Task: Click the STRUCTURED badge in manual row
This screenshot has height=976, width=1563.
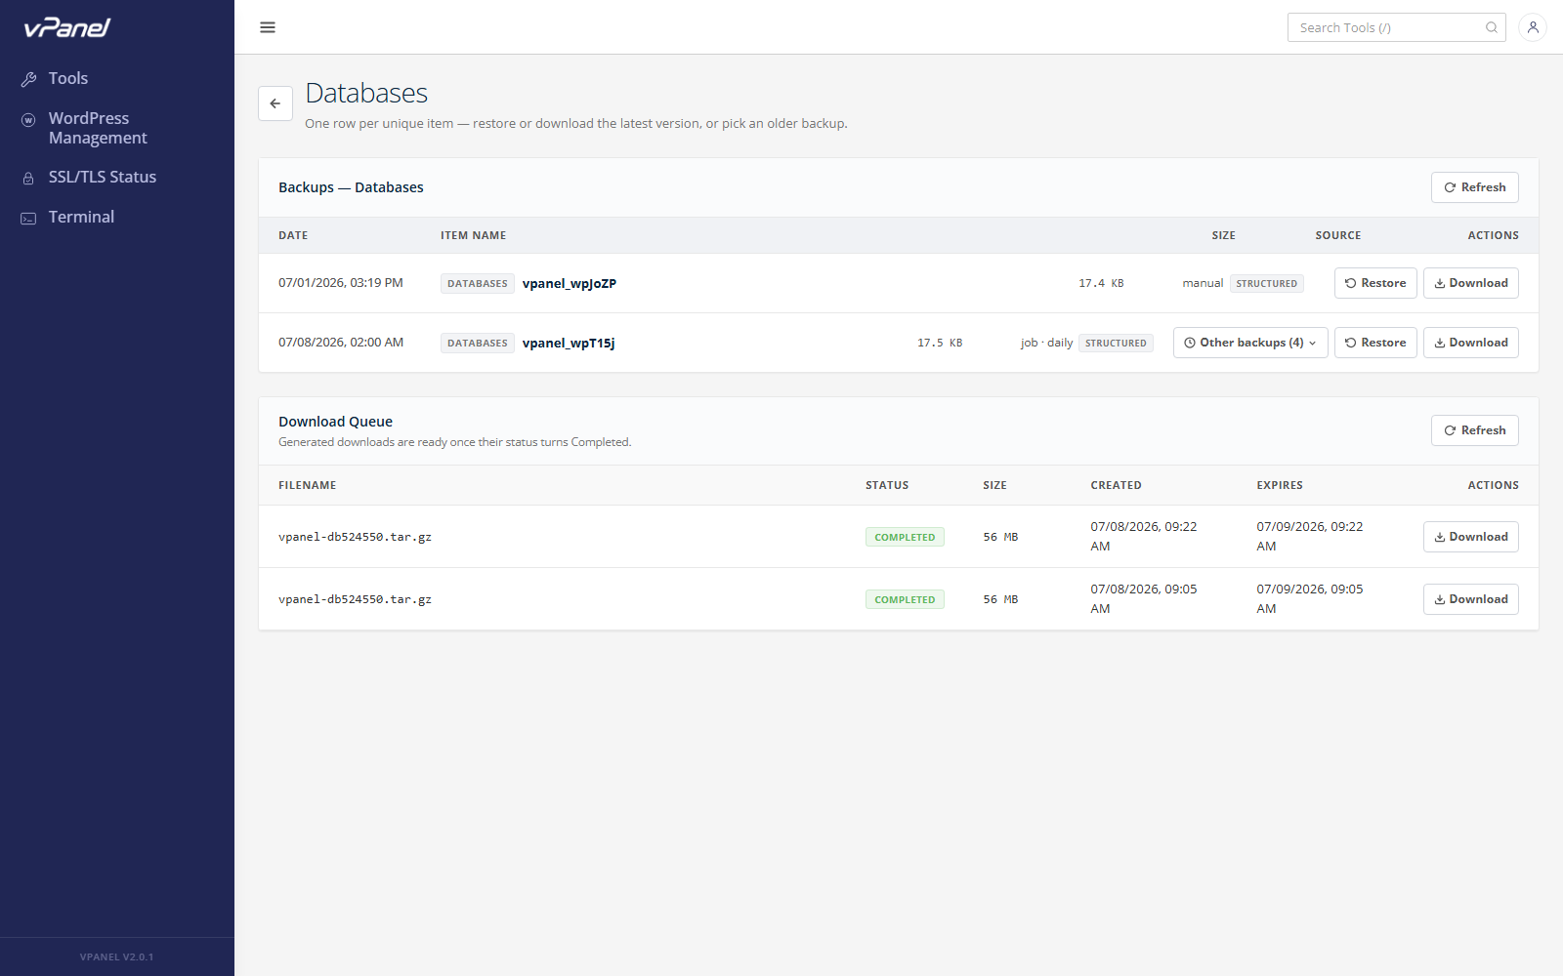Action: pyautogui.click(x=1266, y=284)
